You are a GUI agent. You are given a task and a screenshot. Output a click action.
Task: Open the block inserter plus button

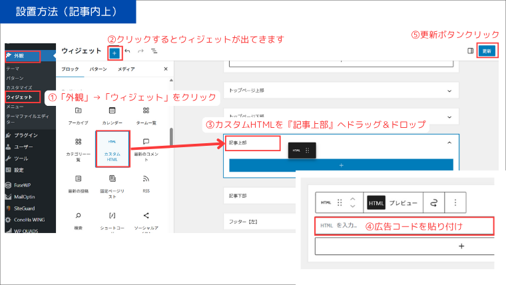tap(115, 53)
